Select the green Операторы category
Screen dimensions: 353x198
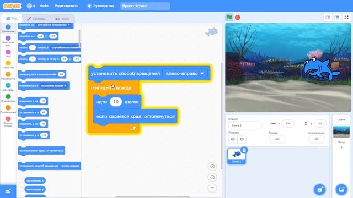8,98
